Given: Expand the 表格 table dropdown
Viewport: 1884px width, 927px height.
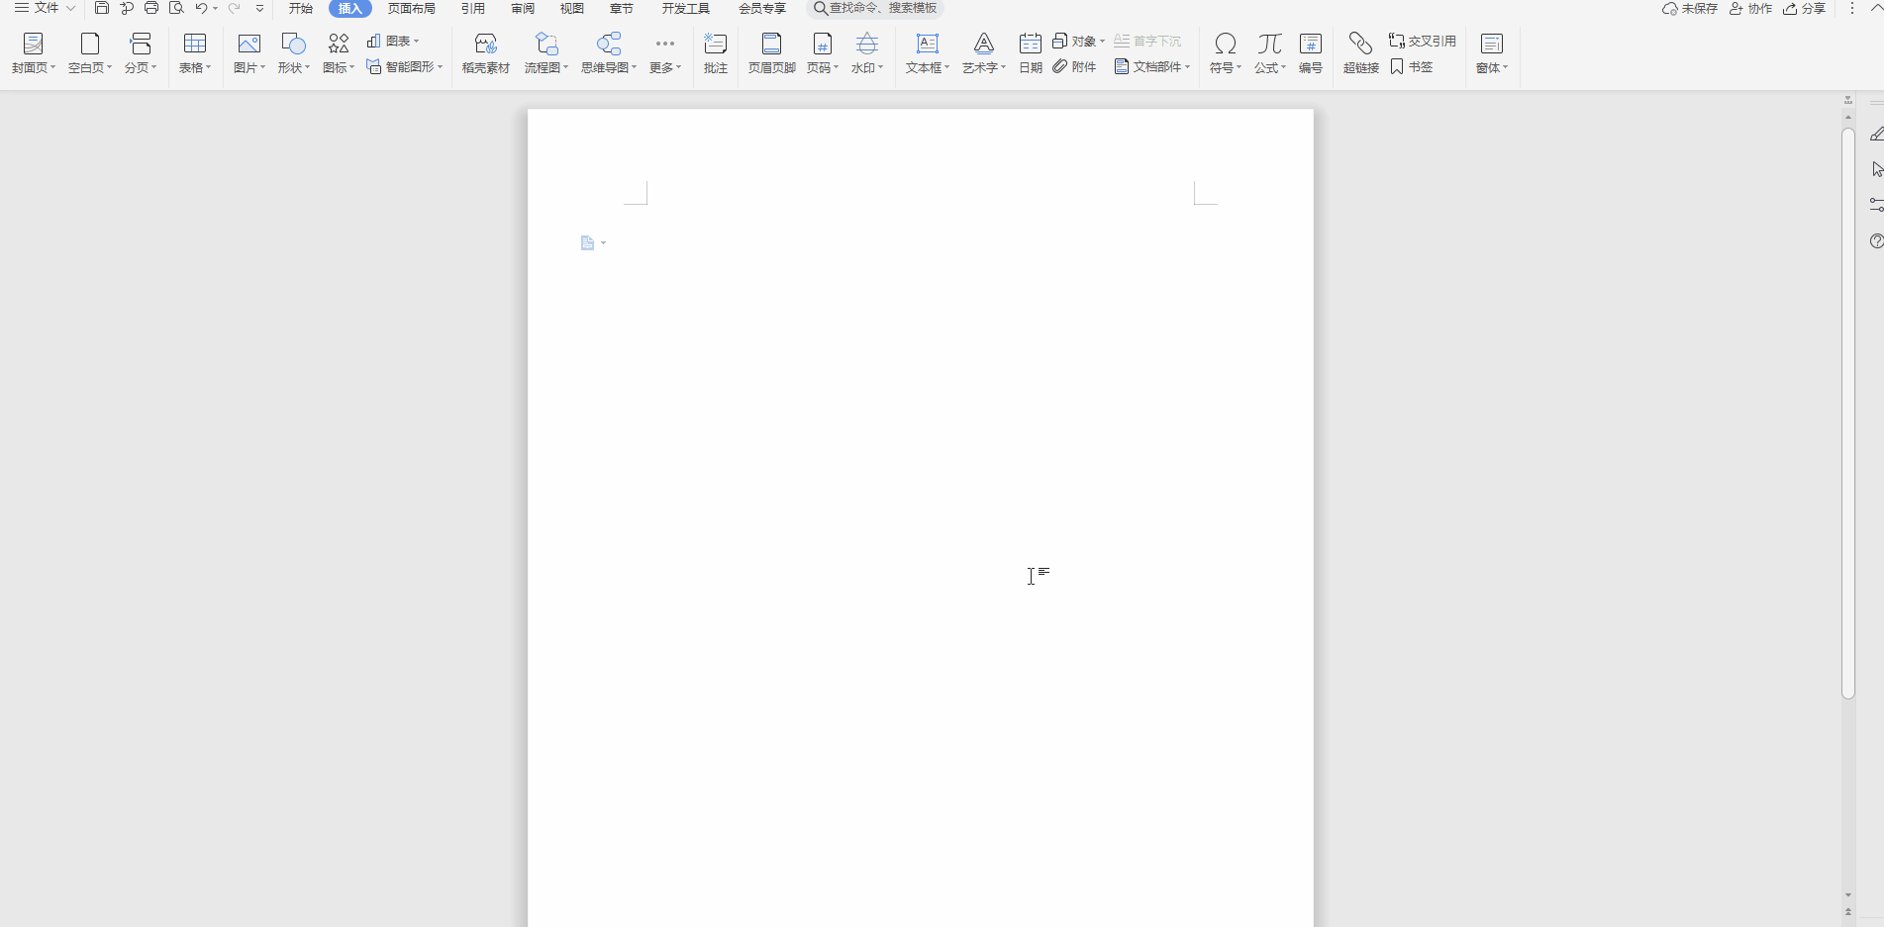Looking at the screenshot, I should tap(195, 67).
